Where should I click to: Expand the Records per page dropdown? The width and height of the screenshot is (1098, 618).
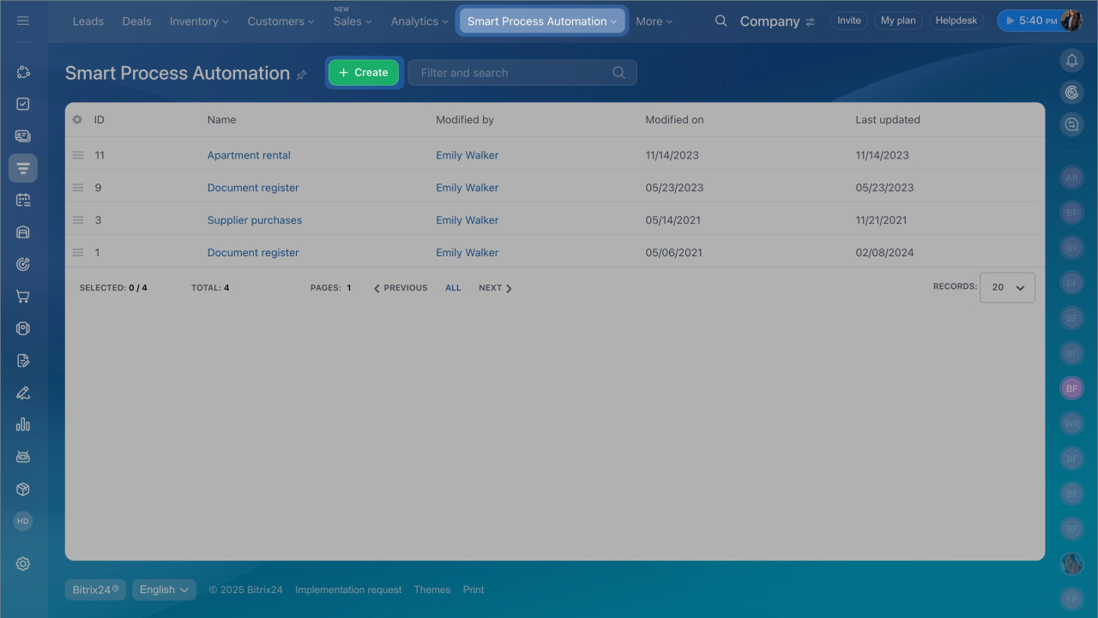1007,288
